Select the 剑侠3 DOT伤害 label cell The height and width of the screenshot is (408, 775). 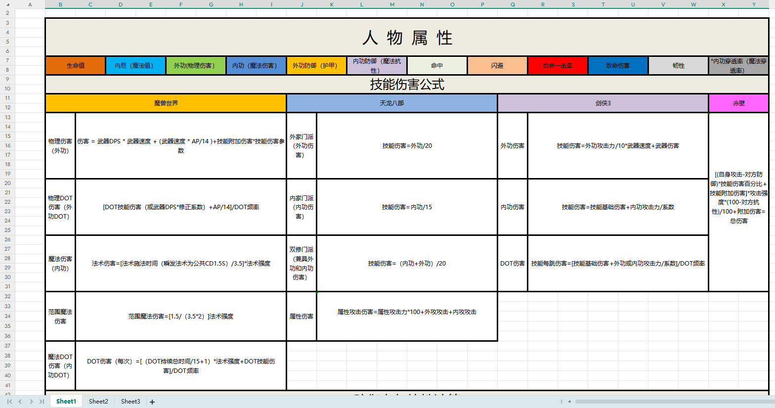(x=513, y=263)
